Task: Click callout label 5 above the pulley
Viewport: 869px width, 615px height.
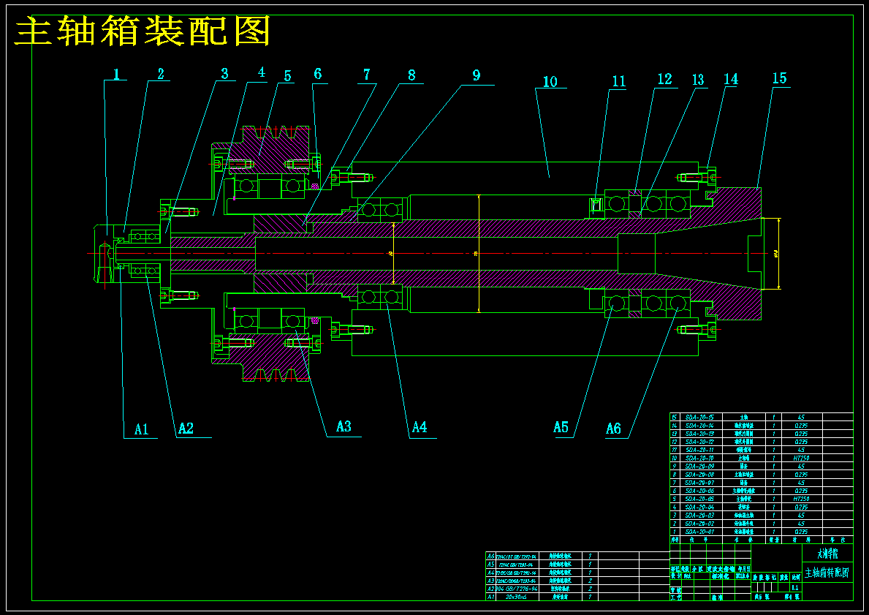Action: tap(288, 75)
